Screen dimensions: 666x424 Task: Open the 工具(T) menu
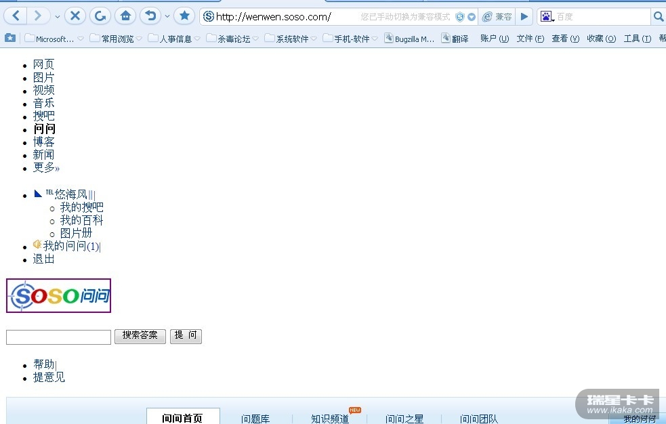637,39
